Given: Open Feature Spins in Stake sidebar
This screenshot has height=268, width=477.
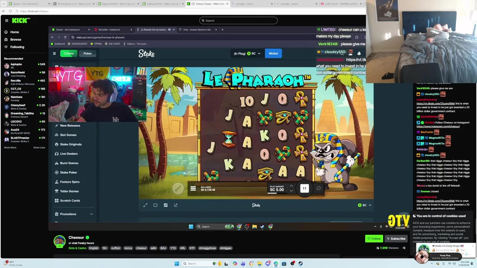Looking at the screenshot, I should pyautogui.click(x=70, y=182).
